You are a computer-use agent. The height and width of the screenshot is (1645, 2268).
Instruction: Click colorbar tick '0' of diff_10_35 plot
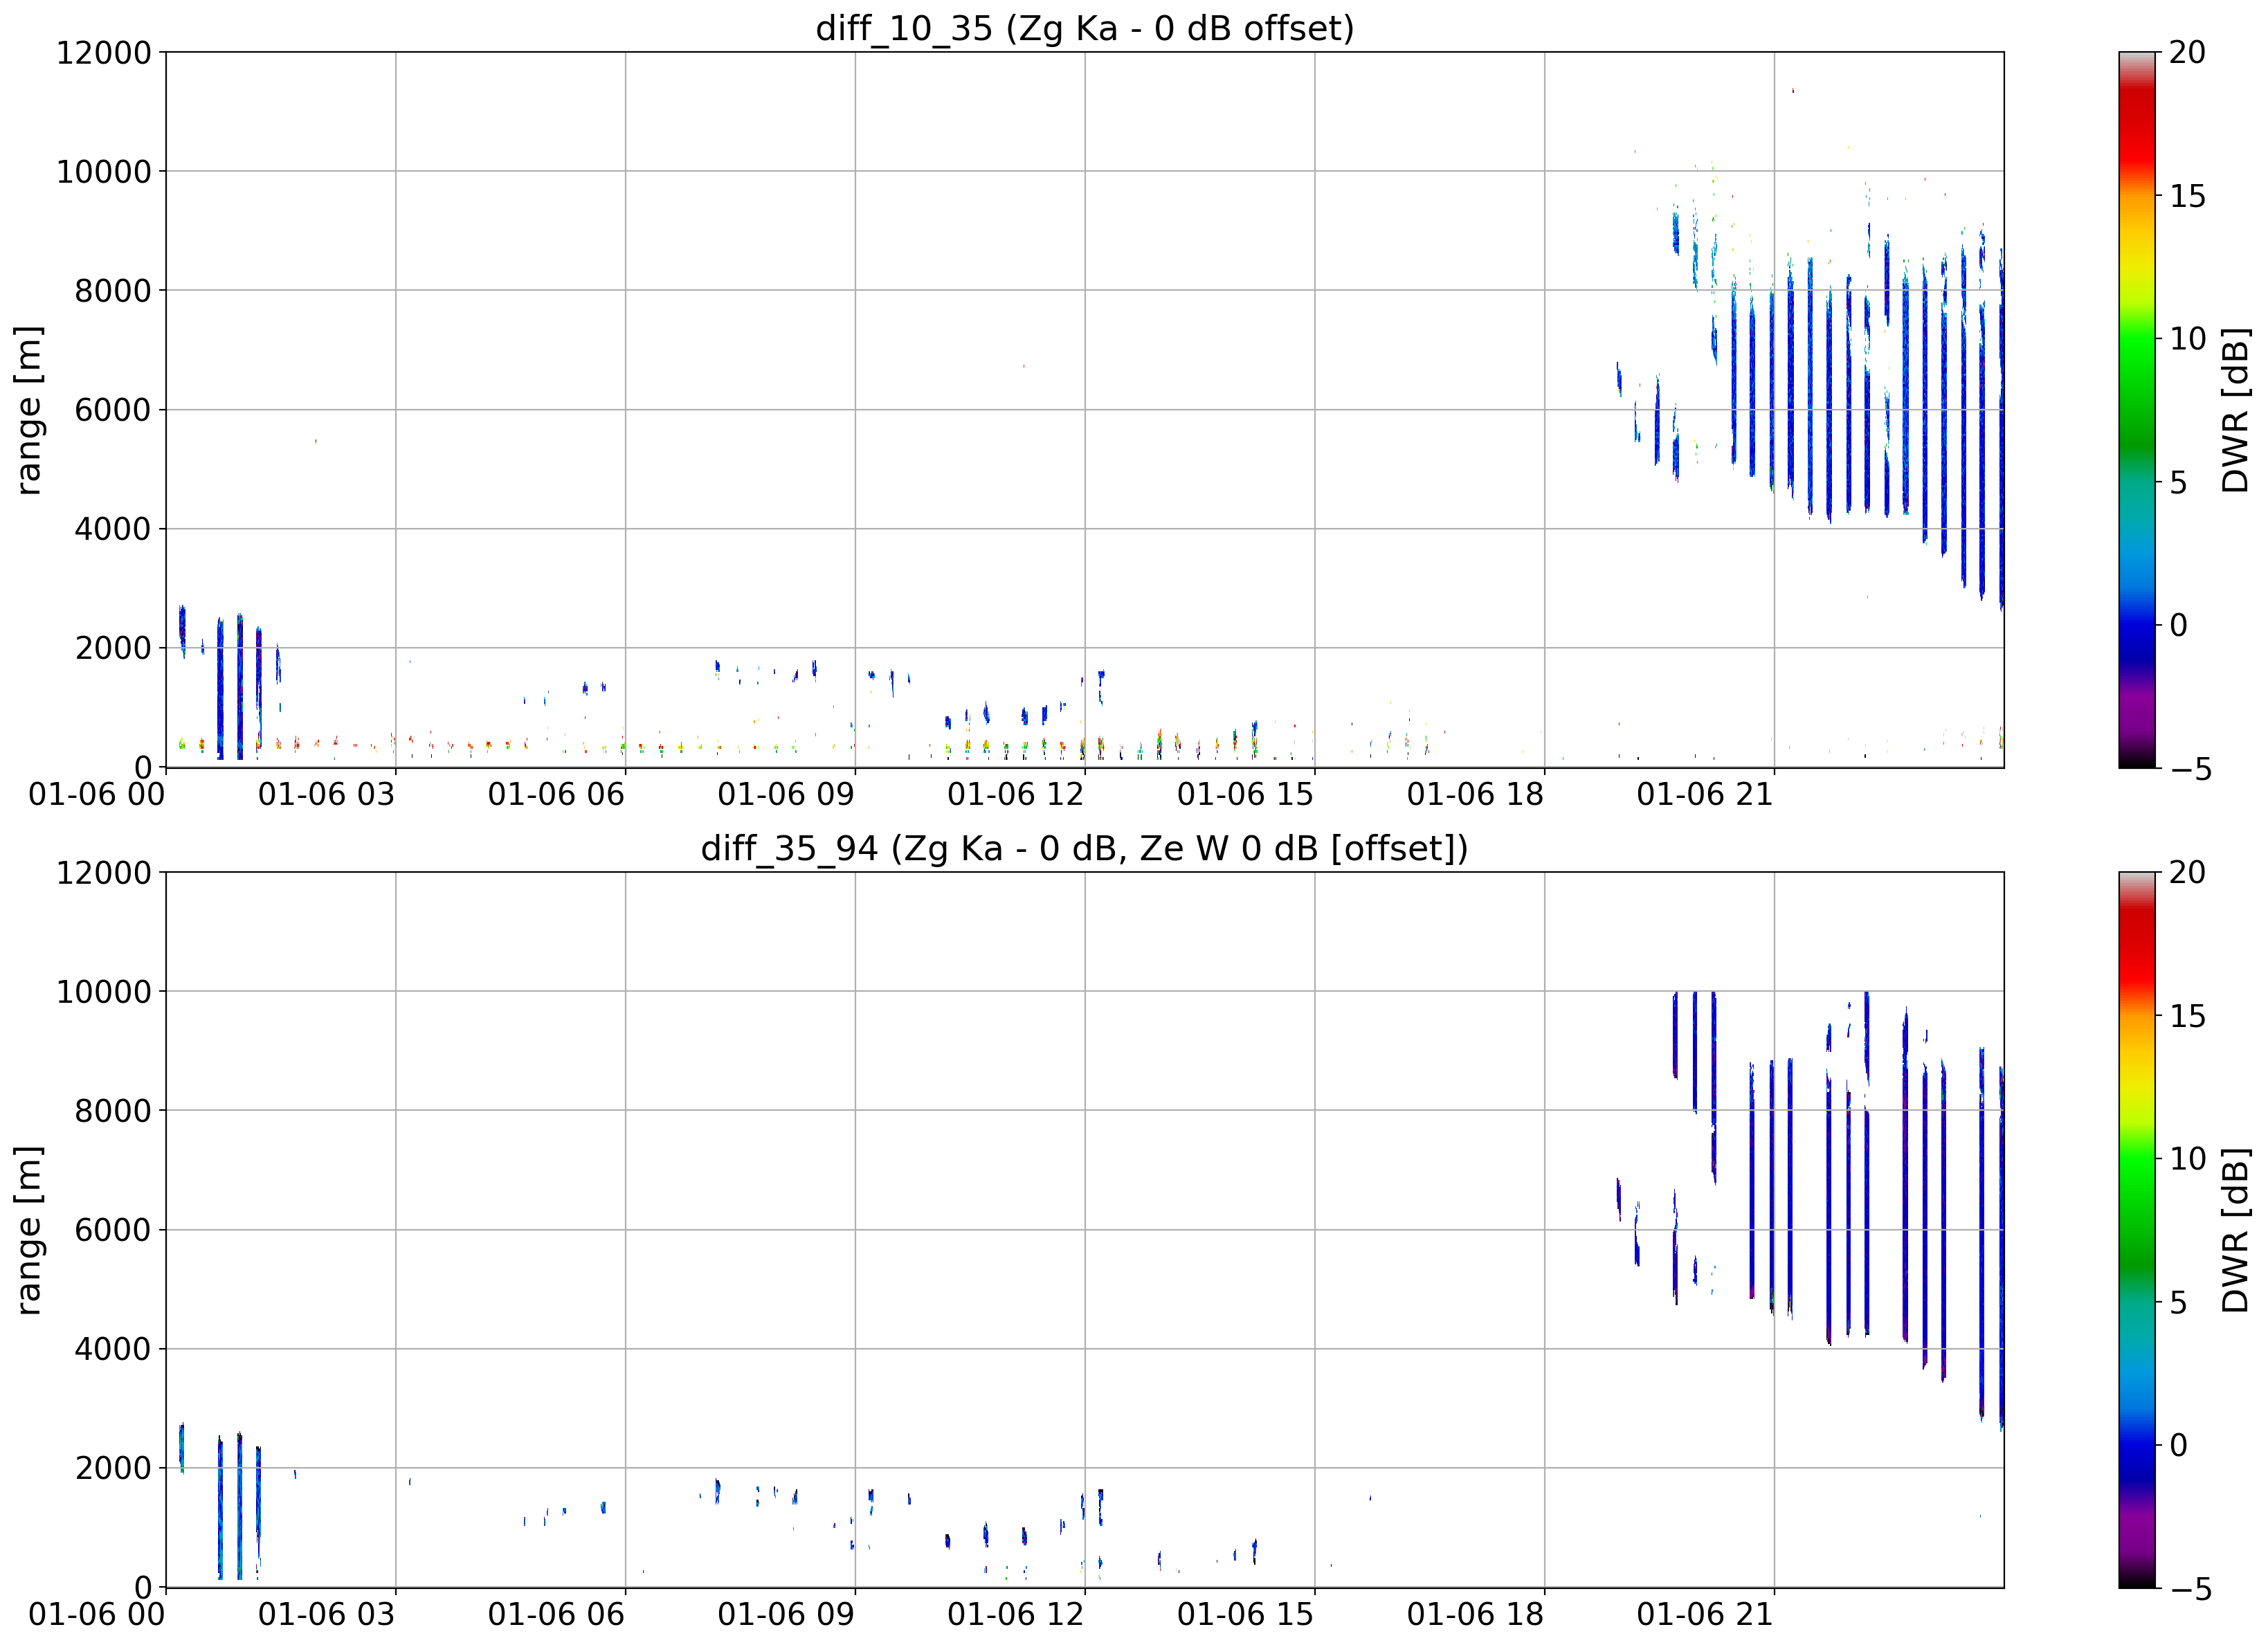pos(2179,625)
